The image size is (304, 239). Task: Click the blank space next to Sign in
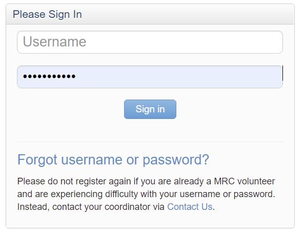[229, 109]
